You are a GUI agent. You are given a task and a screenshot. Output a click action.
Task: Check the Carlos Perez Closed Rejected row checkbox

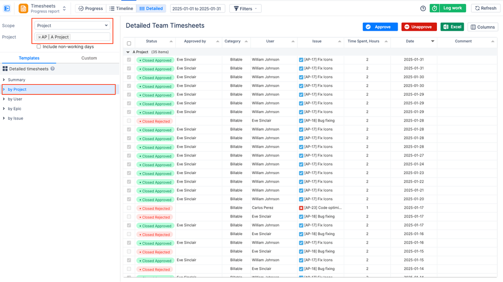coord(129,208)
